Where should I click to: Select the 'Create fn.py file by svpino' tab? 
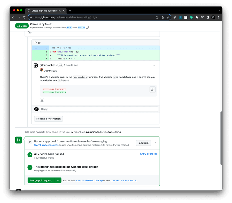tap(46, 11)
